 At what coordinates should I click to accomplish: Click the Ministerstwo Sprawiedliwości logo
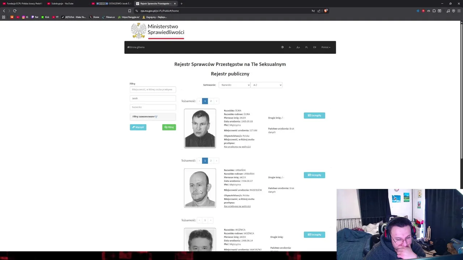[x=158, y=31]
